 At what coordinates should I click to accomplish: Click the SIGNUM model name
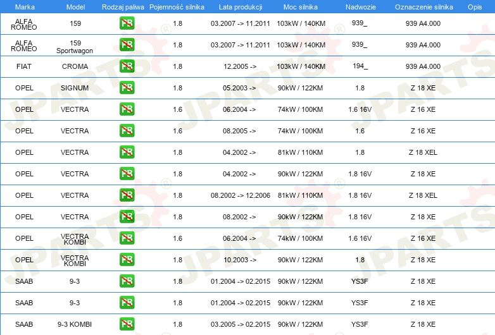pos(75,88)
